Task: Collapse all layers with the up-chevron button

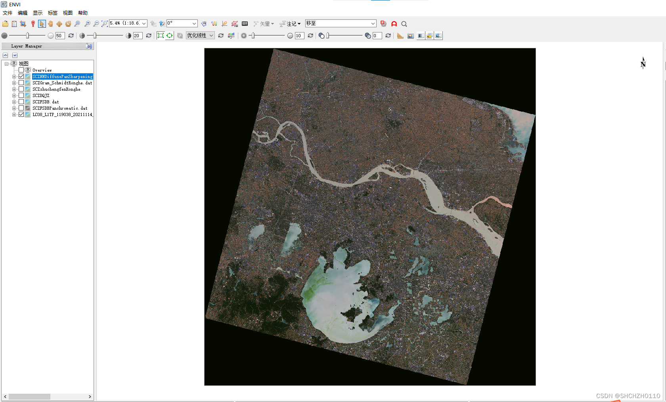Action: (6, 55)
